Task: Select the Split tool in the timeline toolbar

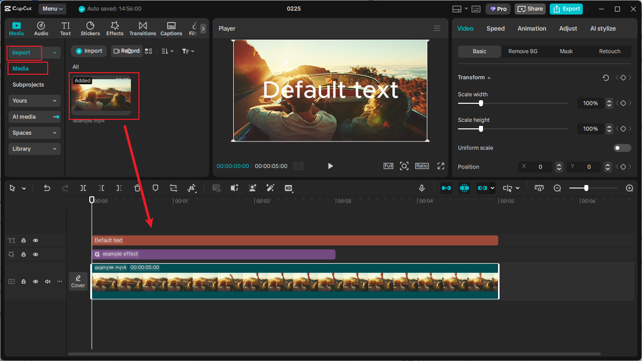Action: click(83, 188)
